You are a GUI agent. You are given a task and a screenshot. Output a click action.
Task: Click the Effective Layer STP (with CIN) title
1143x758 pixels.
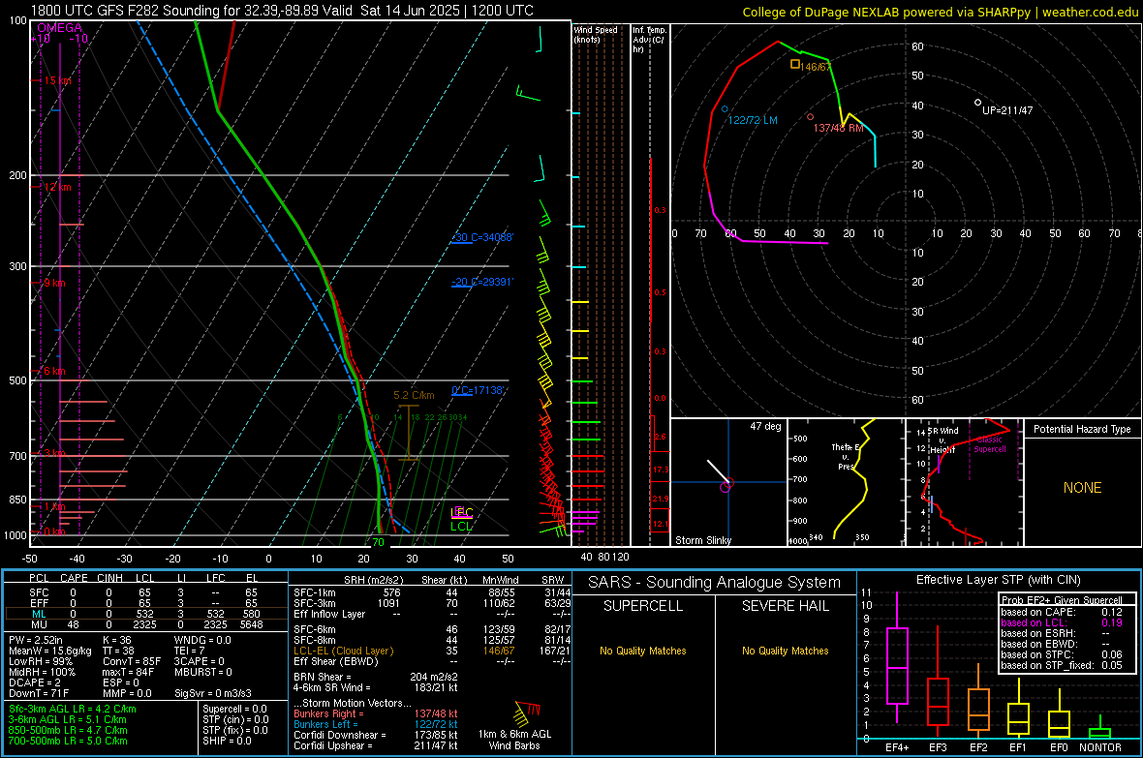(x=998, y=580)
